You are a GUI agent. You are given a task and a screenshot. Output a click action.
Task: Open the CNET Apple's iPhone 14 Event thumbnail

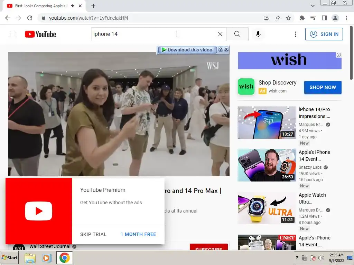point(267,242)
